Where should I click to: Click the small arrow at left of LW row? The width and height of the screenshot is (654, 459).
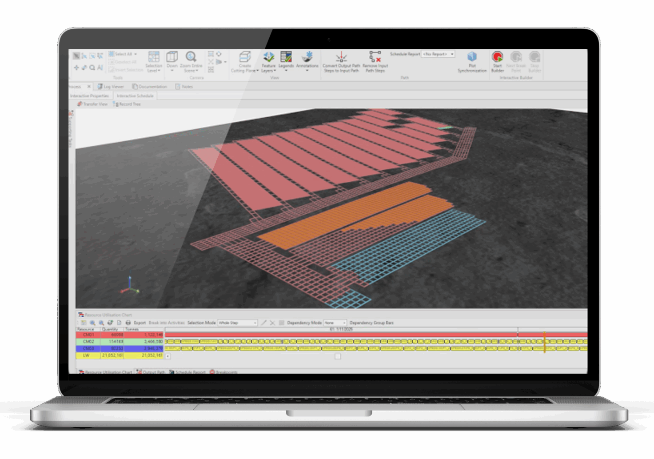168,356
